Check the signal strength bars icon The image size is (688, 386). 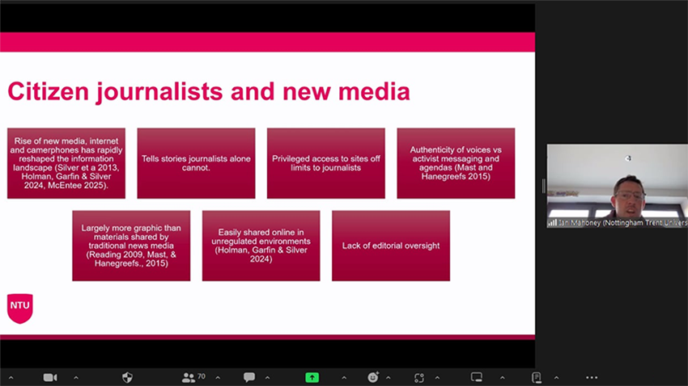tap(553, 222)
